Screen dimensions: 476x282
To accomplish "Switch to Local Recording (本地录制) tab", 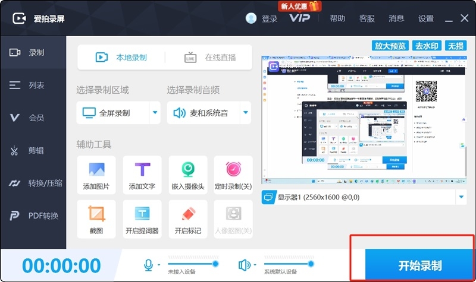I will pos(121,57).
